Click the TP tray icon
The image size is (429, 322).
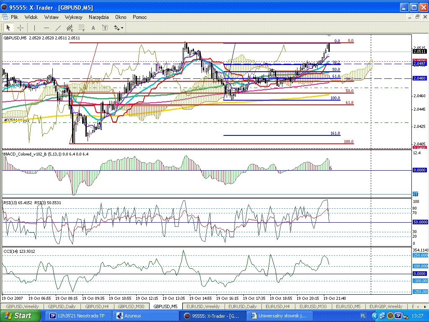[x=398, y=316]
